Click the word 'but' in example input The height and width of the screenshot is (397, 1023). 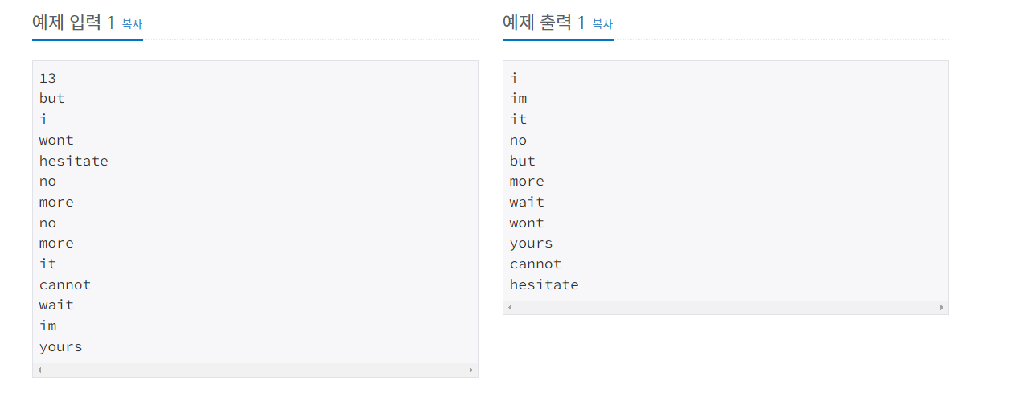point(52,98)
